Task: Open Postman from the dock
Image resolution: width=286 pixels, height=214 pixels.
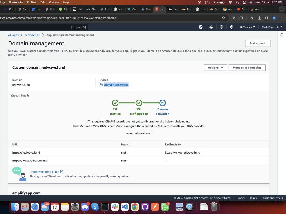Action: point(155,207)
